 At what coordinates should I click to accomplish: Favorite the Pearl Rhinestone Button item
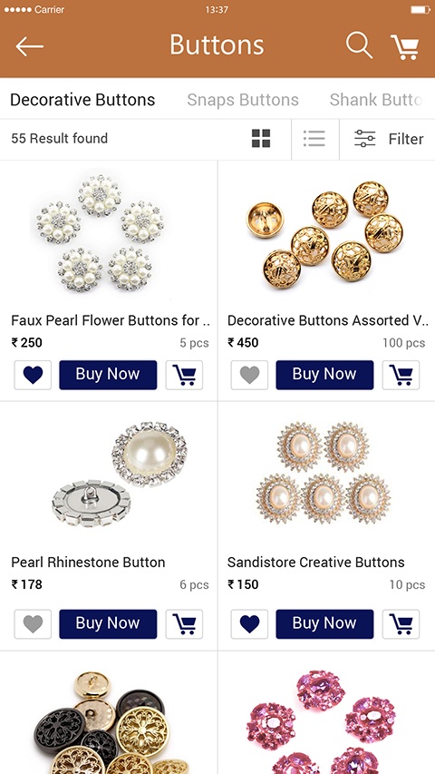click(x=33, y=624)
